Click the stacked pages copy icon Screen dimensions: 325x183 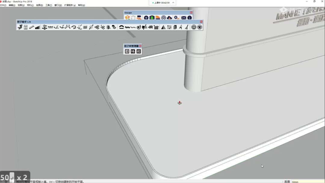(175, 27)
